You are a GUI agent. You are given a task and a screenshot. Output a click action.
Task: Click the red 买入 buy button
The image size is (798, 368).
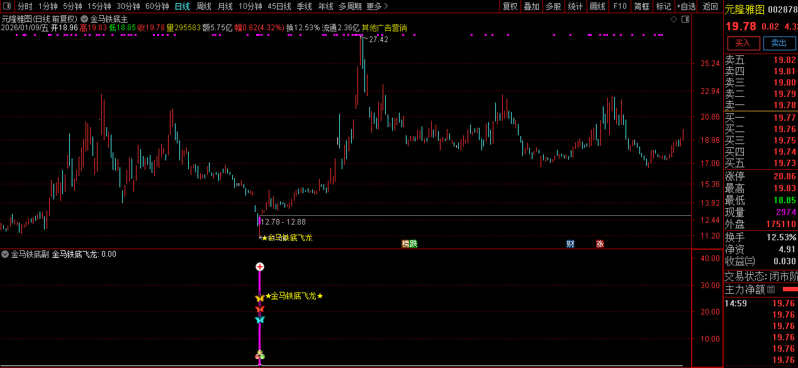point(743,43)
